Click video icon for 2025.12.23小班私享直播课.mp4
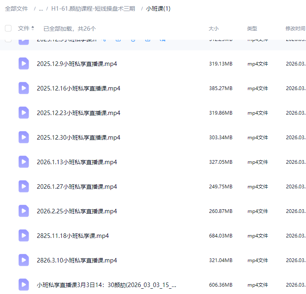This screenshot has height=294, width=306. coord(24,113)
